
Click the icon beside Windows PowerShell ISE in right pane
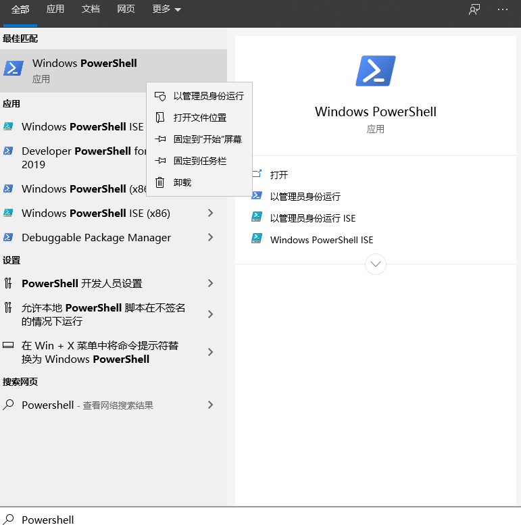tap(257, 239)
